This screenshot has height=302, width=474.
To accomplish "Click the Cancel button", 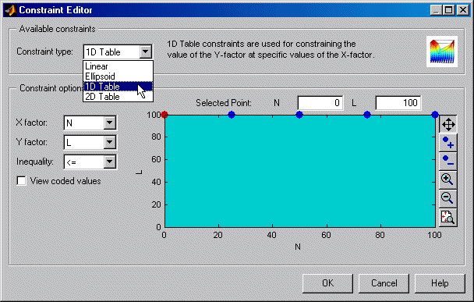I will pos(384,283).
